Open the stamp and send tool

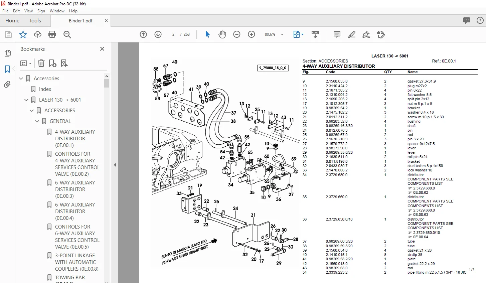click(381, 34)
